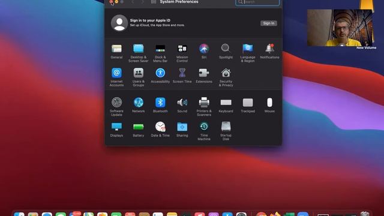Click the Sign In button
Screen dimensions: 384x216
click(268, 23)
